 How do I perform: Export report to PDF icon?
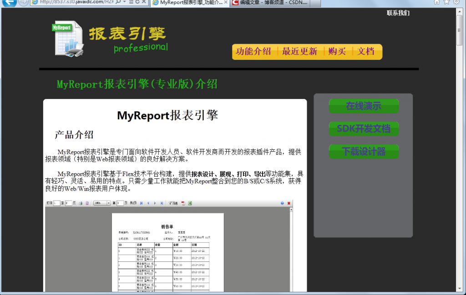point(183,203)
